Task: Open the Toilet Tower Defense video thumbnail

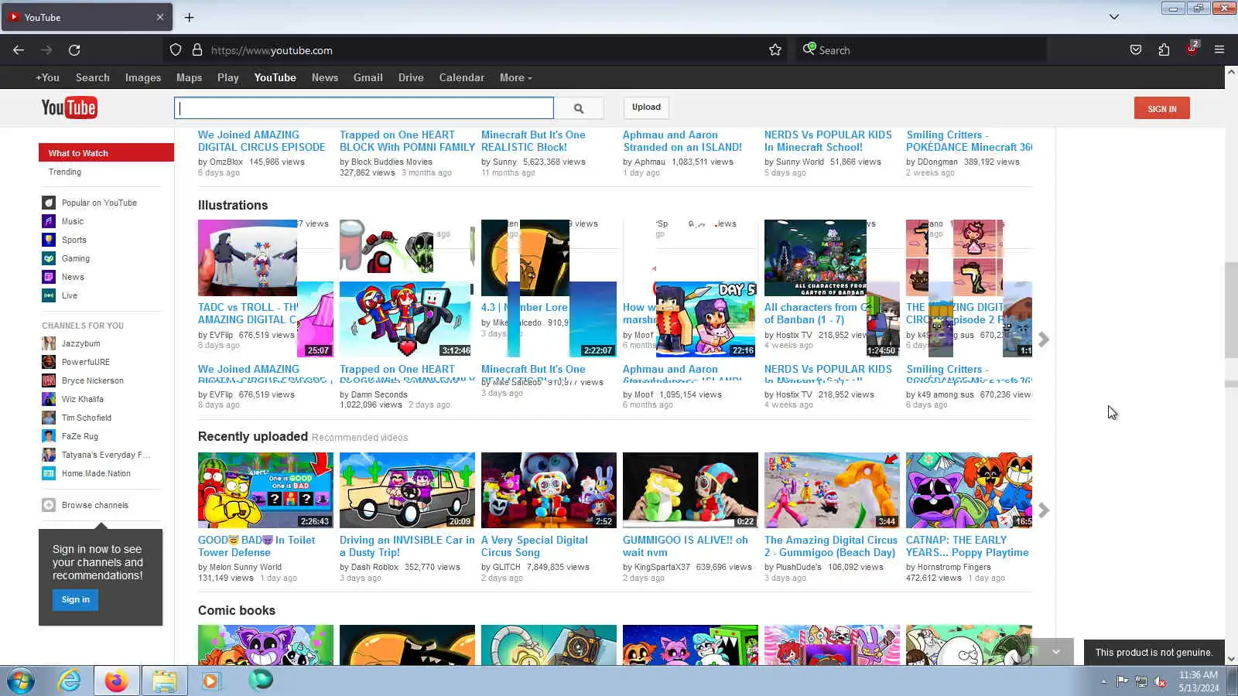Action: (265, 490)
